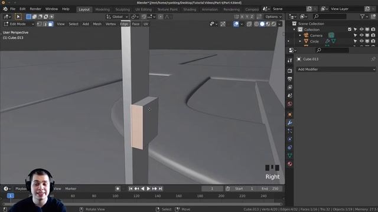This screenshot has height=212, width=378.
Task: Open Add Modifier dropdown
Action: [336, 69]
